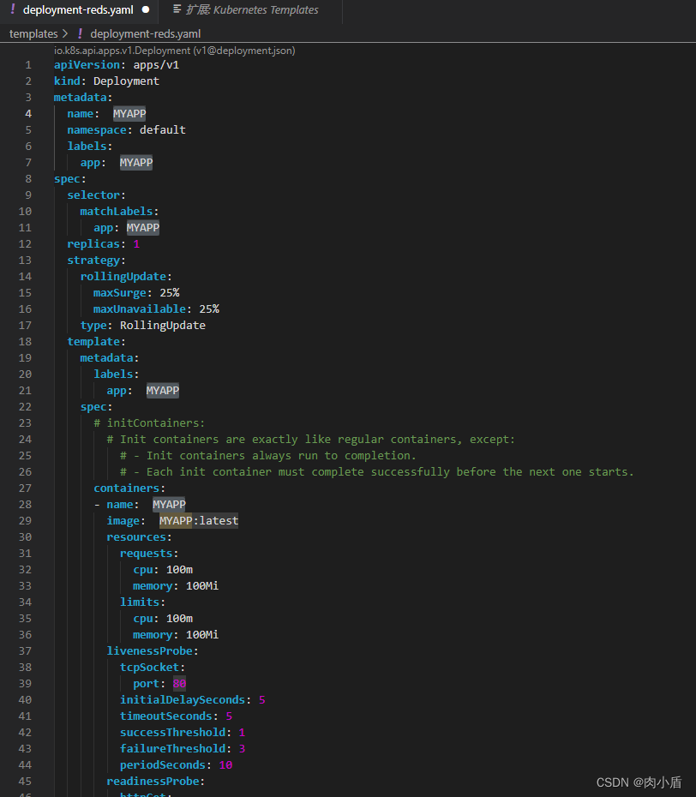The image size is (696, 797).
Task: Click maxSurge 25% value
Action: pos(170,293)
